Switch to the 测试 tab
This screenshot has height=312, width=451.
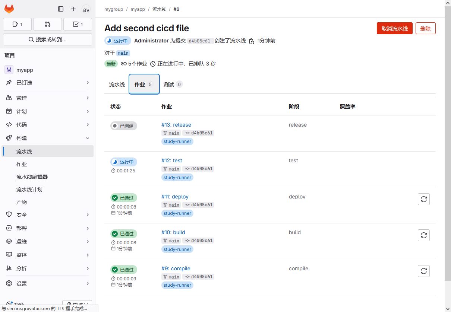tap(173, 85)
